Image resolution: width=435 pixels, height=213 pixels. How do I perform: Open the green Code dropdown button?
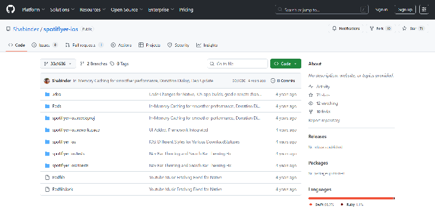(x=285, y=64)
